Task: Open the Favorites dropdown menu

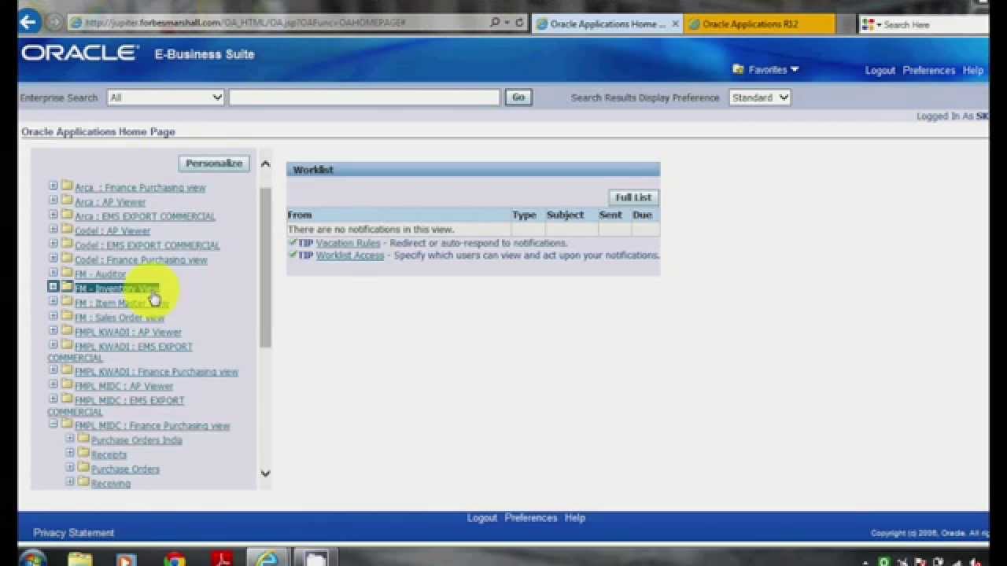Action: pos(773,69)
